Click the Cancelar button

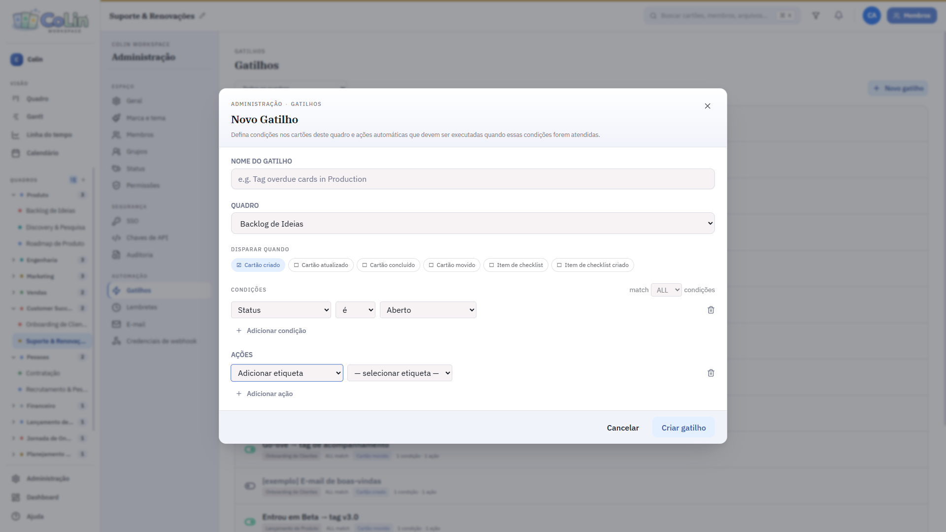point(623,428)
